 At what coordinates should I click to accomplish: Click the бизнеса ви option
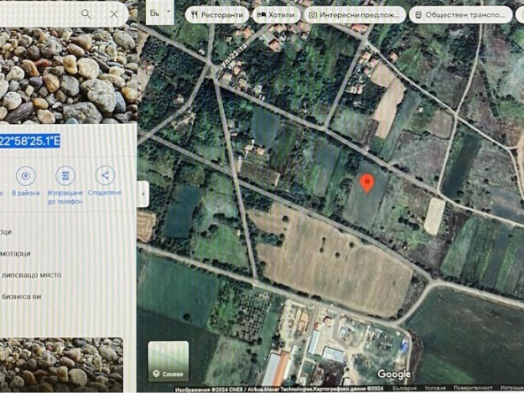tap(21, 297)
